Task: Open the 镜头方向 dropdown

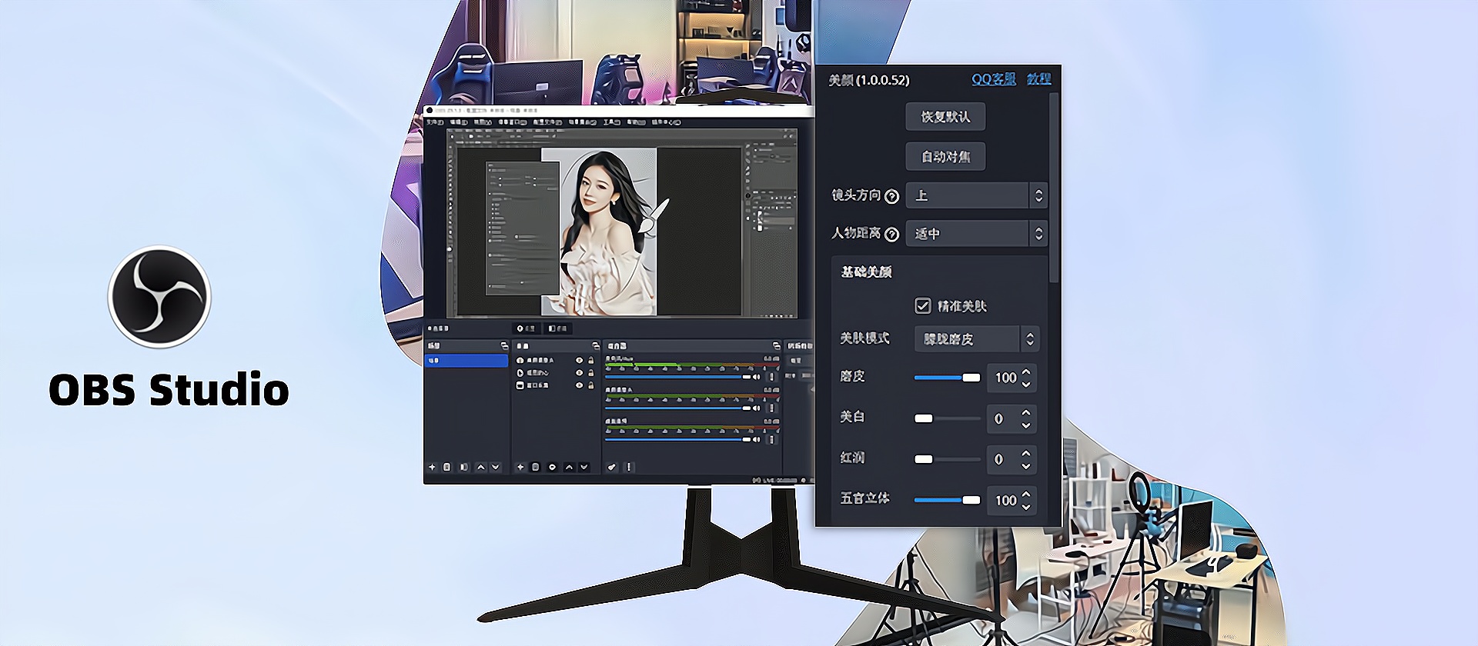Action: click(x=976, y=195)
